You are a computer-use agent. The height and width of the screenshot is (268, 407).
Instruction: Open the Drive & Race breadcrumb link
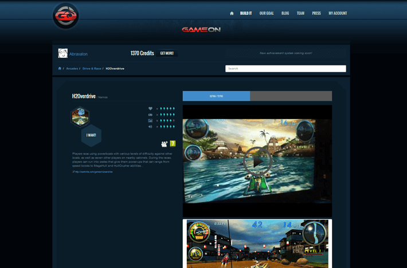(x=92, y=69)
